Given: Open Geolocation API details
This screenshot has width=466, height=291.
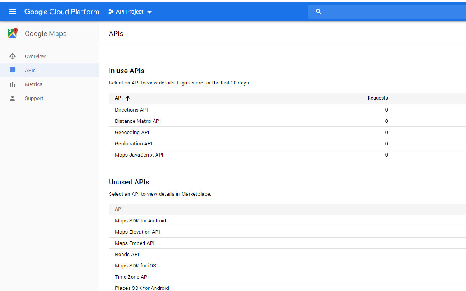Looking at the screenshot, I should pyautogui.click(x=134, y=143).
